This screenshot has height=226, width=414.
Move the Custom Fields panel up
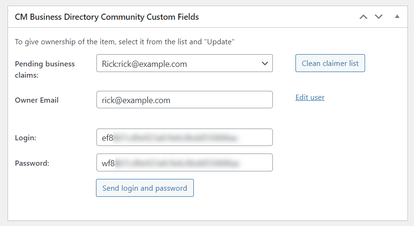pos(363,17)
